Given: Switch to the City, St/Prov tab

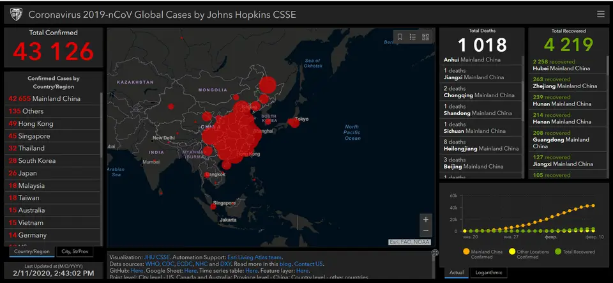Looking at the screenshot, I should pos(75,251).
